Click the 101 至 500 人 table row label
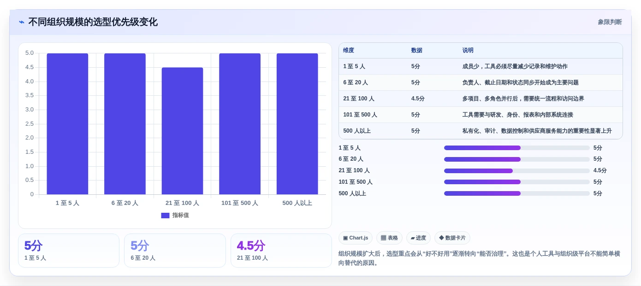 (360, 115)
